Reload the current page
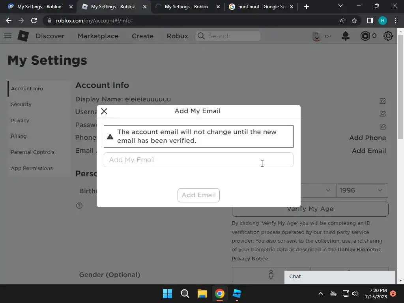This screenshot has height=303, width=404. (34, 21)
